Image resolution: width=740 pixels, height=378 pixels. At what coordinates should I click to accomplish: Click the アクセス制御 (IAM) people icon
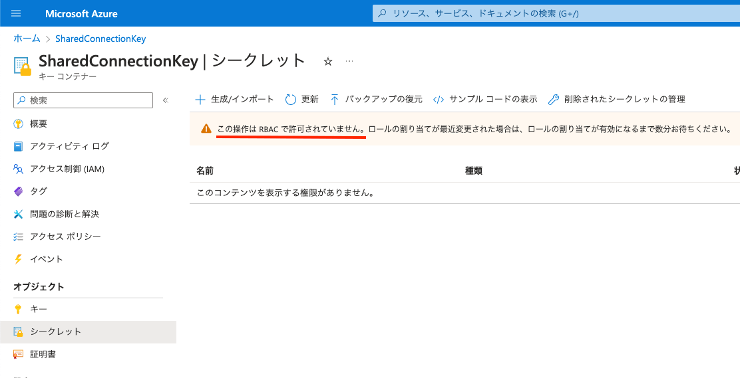[x=19, y=169]
